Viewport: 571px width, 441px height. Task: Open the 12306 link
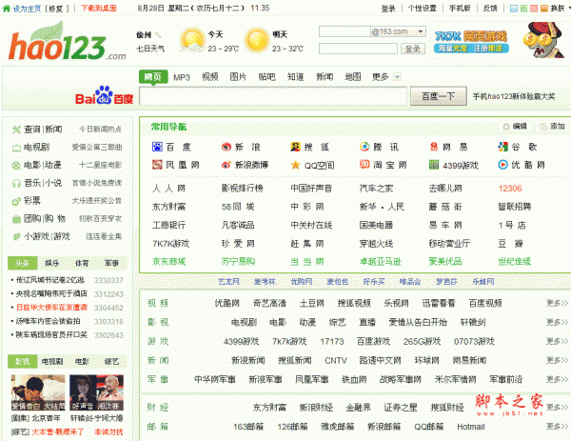click(x=510, y=189)
